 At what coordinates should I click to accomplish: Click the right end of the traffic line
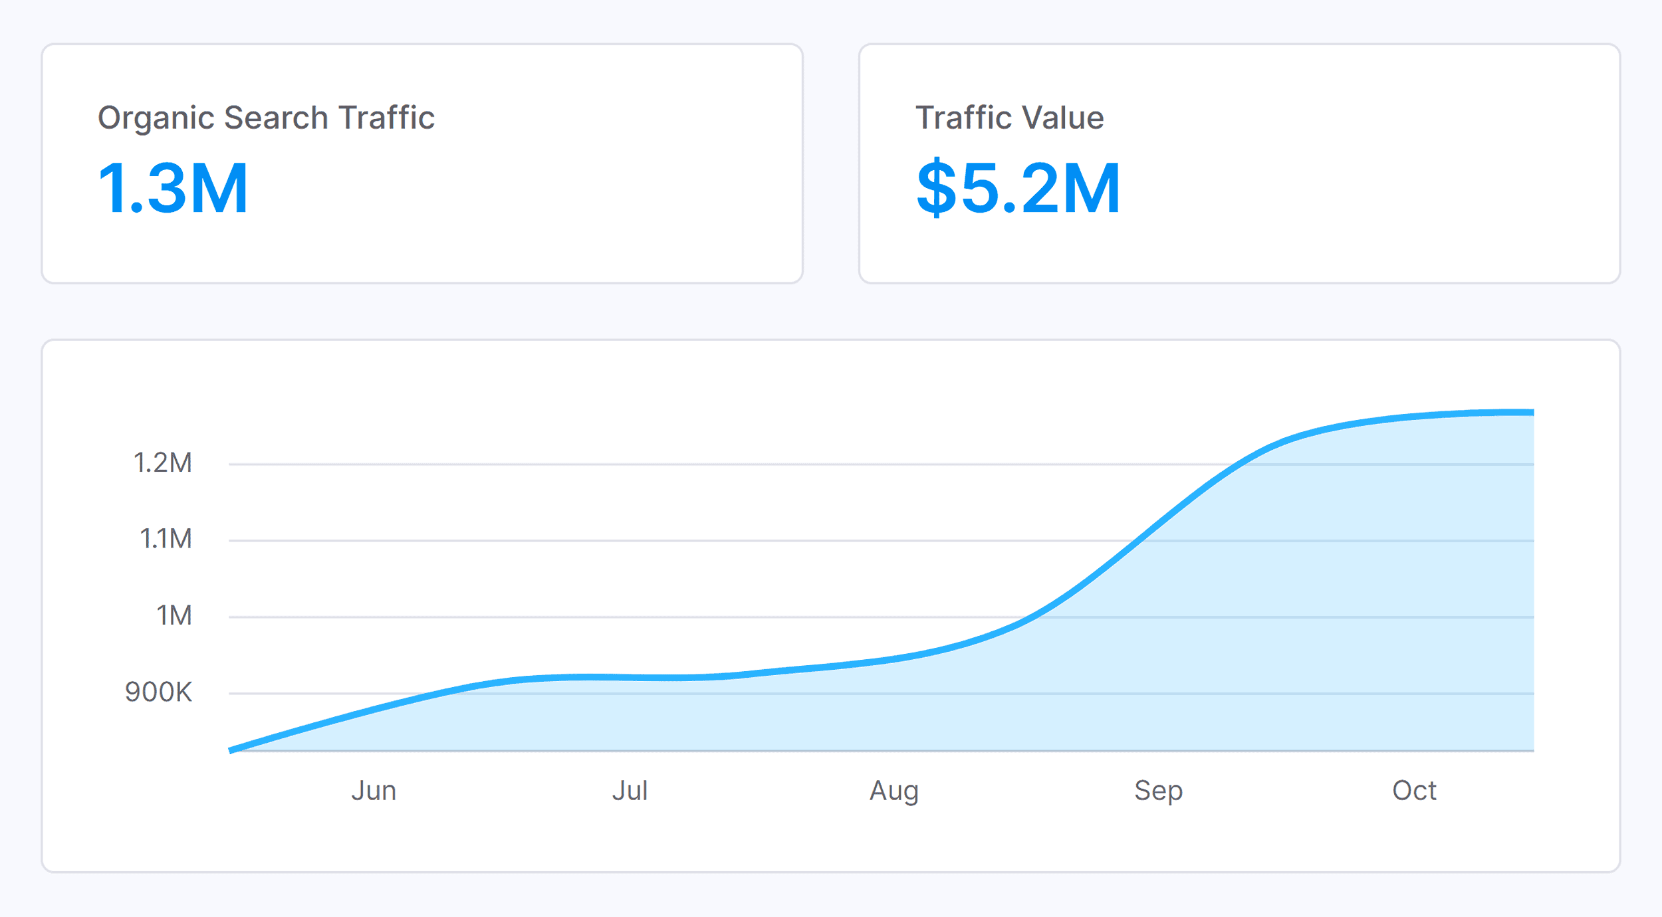[1532, 413]
